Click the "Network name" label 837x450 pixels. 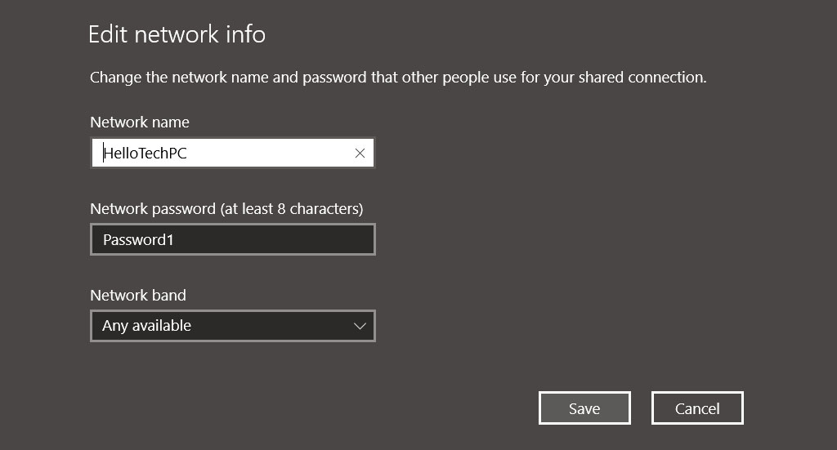140,123
